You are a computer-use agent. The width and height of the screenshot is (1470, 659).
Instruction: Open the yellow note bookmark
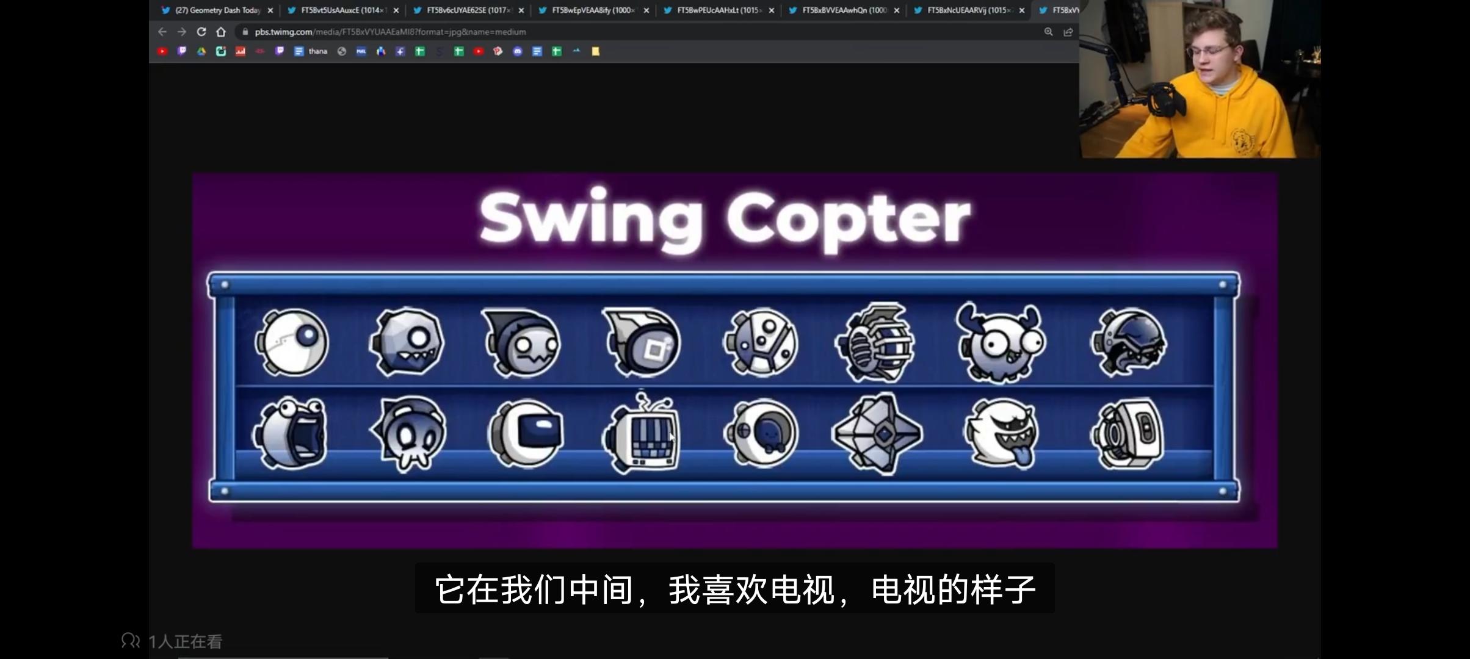click(596, 51)
